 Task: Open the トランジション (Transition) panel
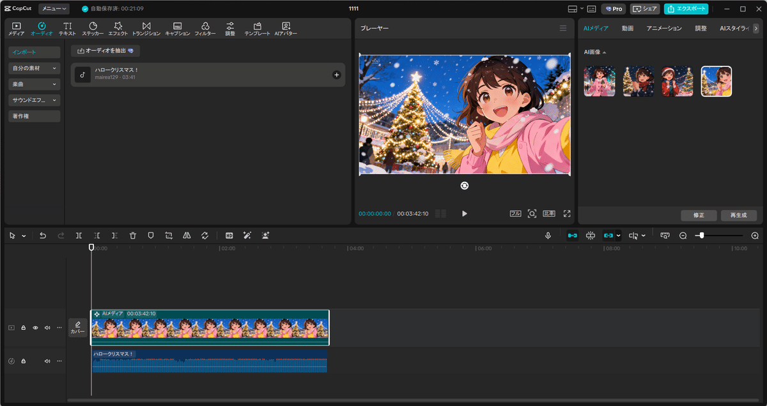point(146,29)
